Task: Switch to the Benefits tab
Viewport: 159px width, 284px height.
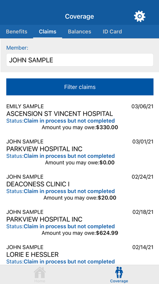Action: click(x=17, y=31)
